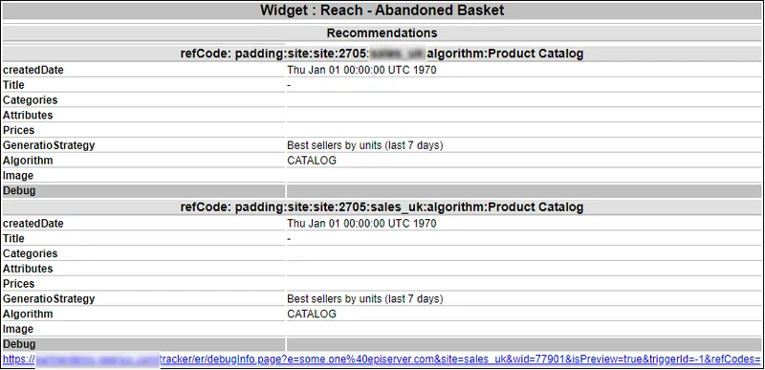Click the first CATALOG algorithm value
Image resolution: width=765 pixels, height=370 pixels.
point(312,161)
